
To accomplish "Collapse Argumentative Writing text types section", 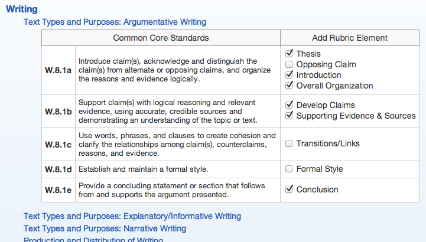I will pyautogui.click(x=115, y=22).
